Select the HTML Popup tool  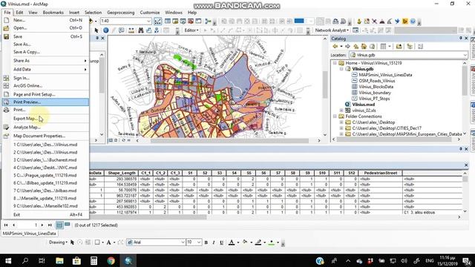[x=121, y=30]
